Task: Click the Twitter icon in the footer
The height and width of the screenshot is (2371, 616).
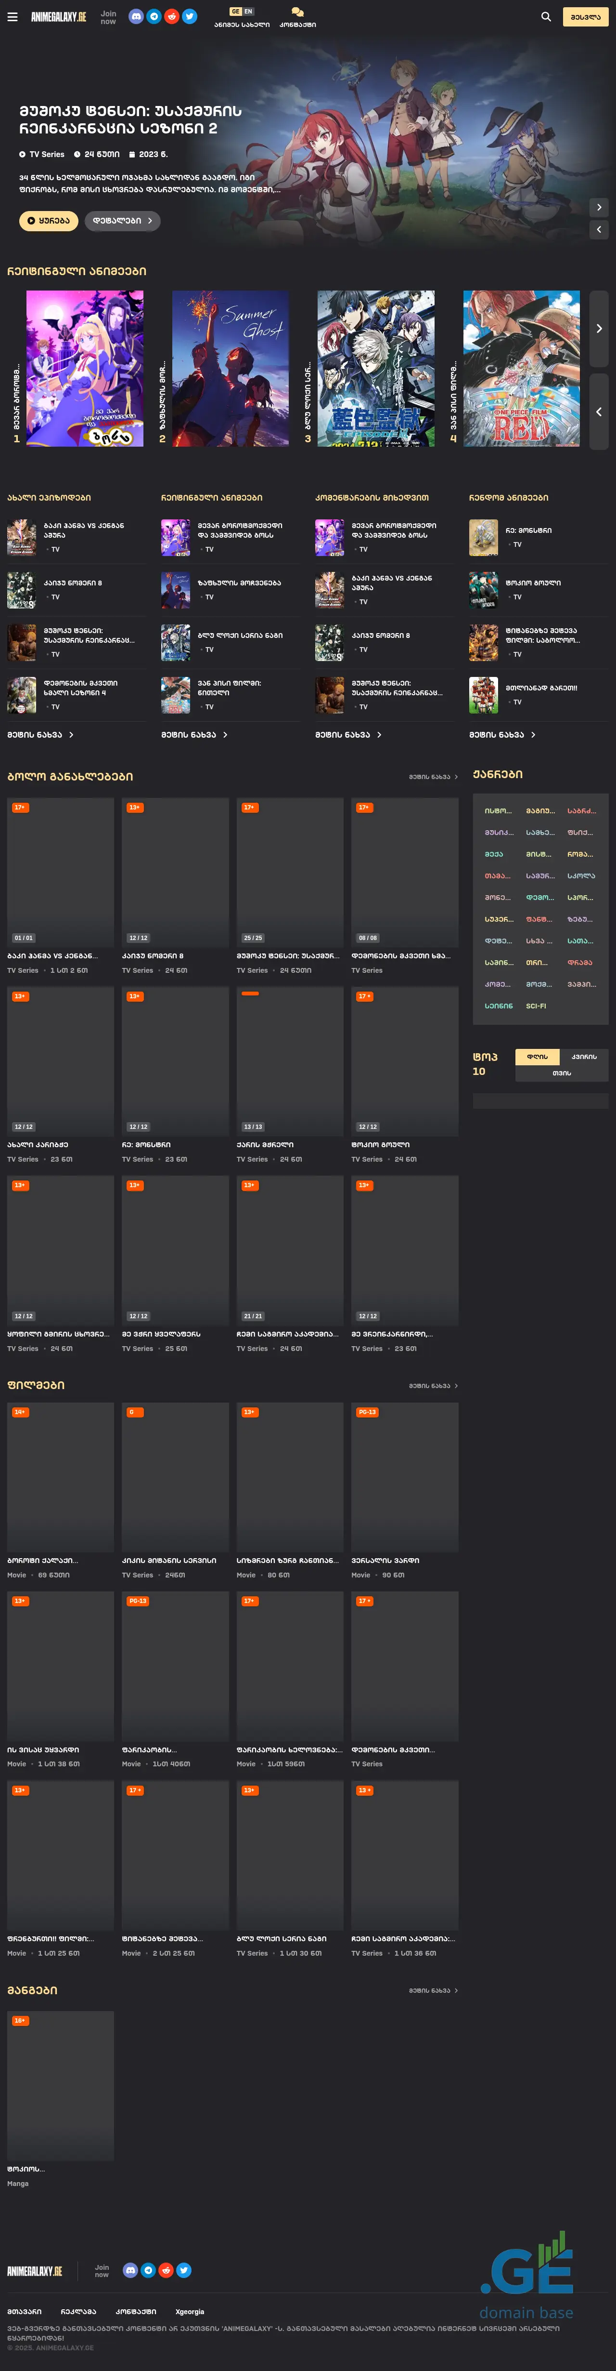Action: pyautogui.click(x=184, y=2270)
